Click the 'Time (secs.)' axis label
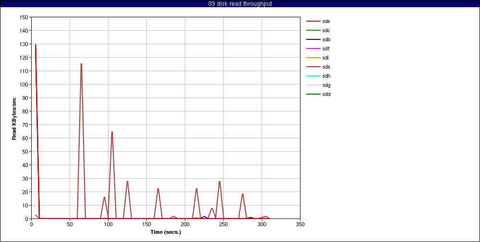 tap(166, 232)
